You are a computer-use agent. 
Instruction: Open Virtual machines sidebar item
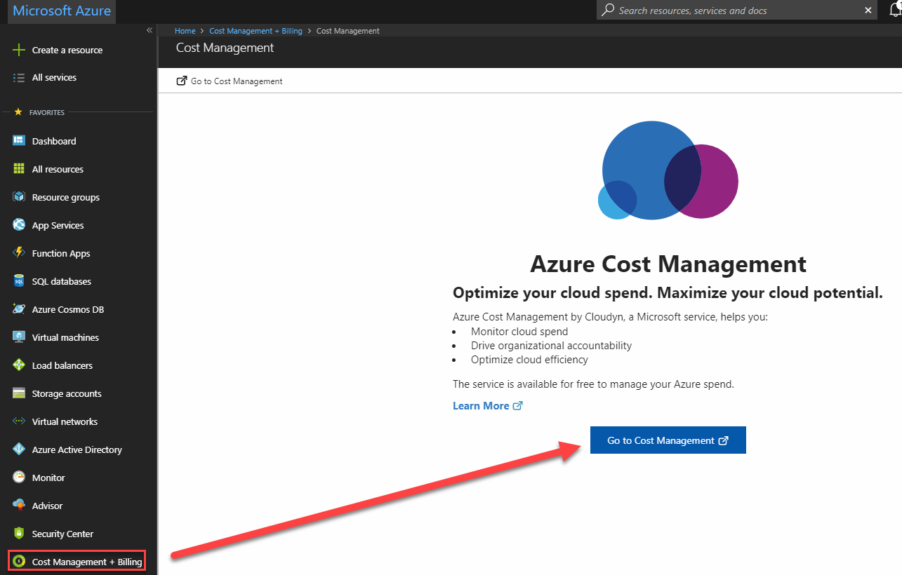point(65,337)
